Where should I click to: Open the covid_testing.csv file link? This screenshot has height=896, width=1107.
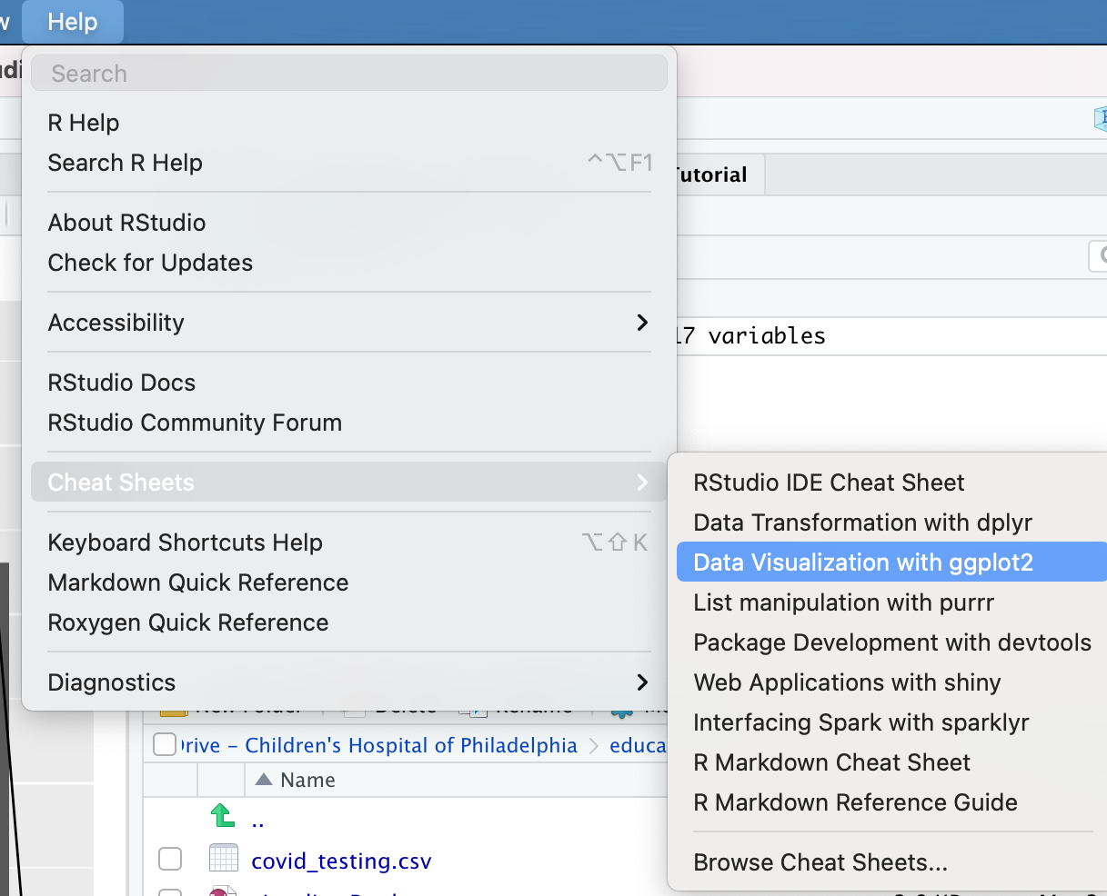(341, 861)
